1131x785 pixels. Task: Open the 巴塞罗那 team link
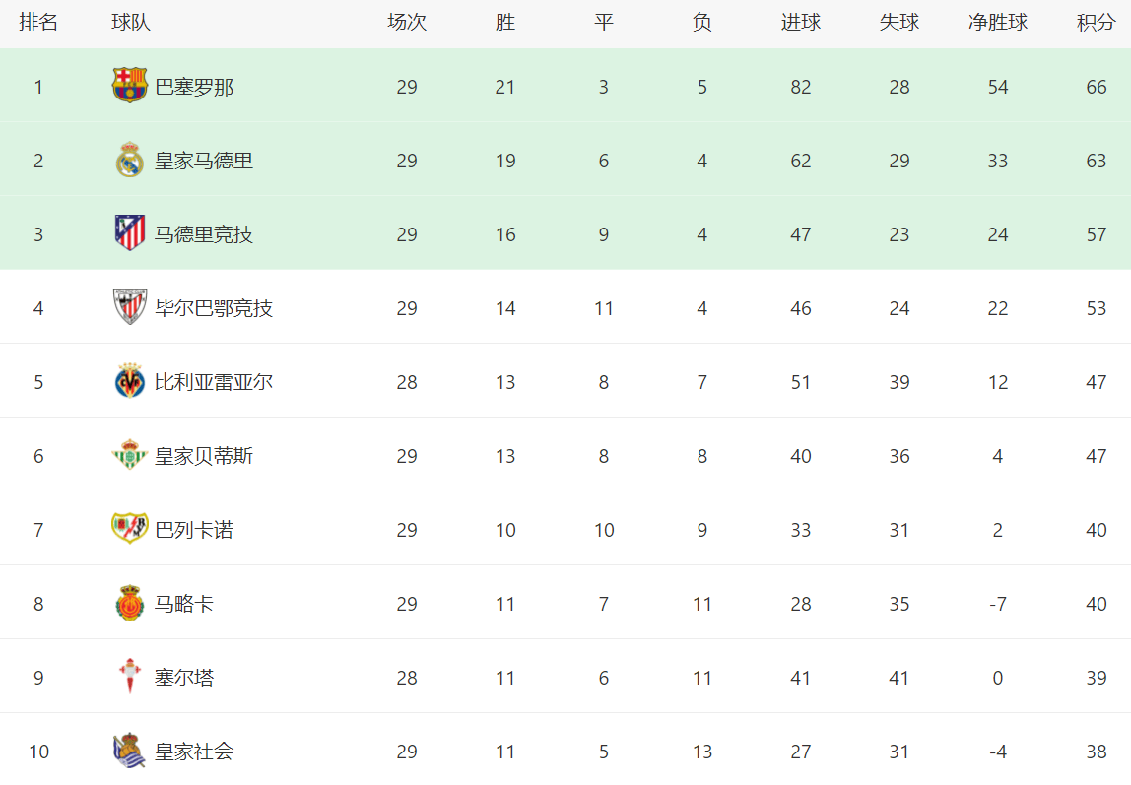click(194, 88)
